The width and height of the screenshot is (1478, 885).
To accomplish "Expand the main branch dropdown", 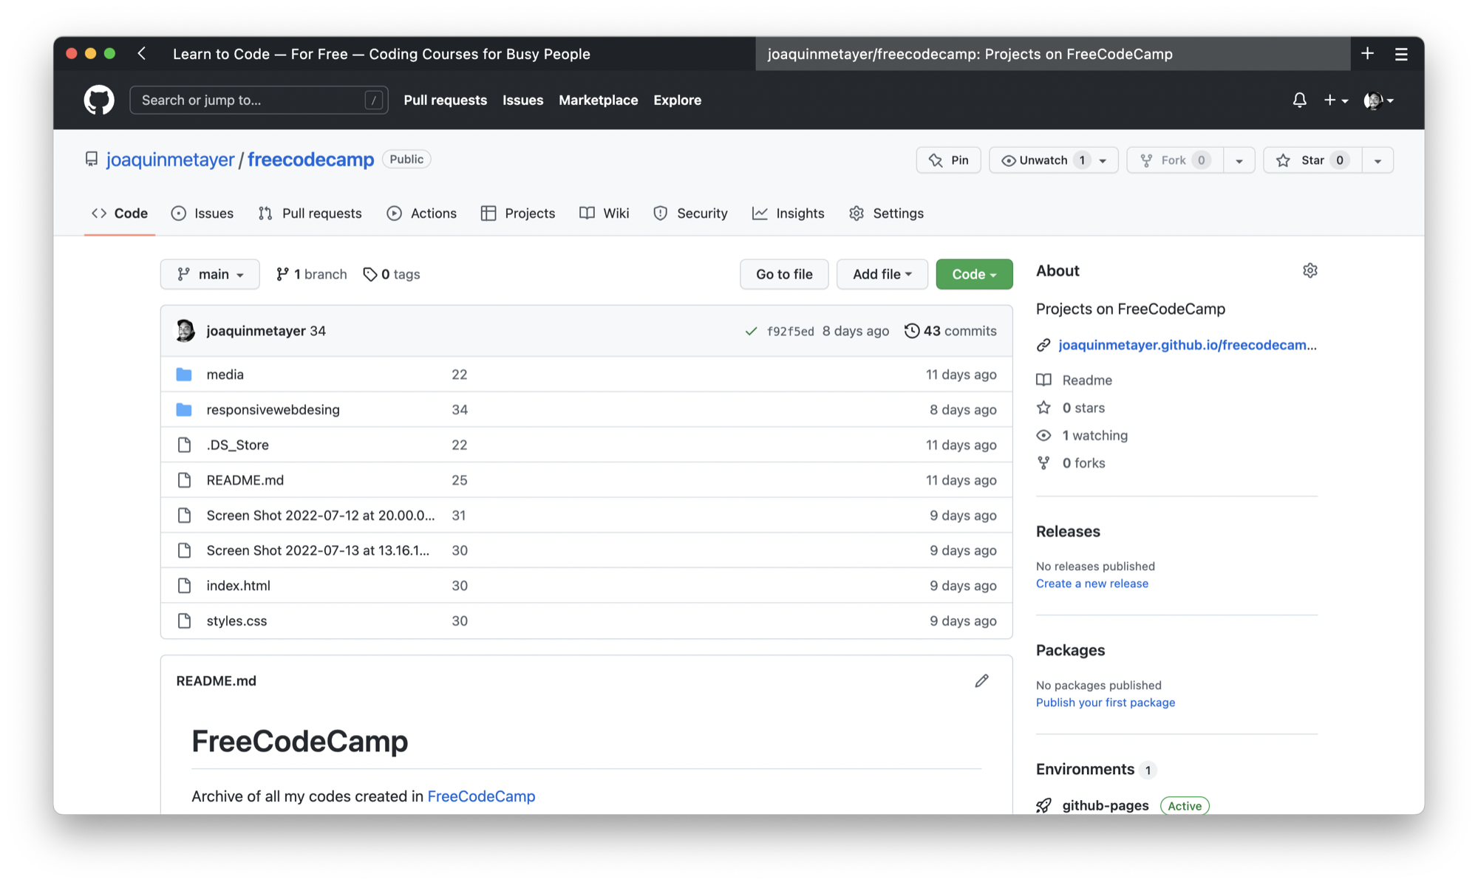I will [x=210, y=274].
